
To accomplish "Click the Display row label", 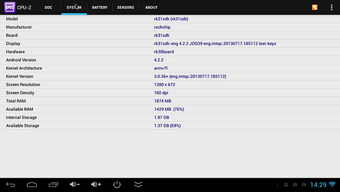I will coord(13,44).
